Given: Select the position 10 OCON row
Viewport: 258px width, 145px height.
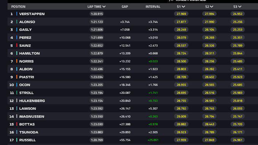Looking at the screenshot, I should pos(133,85).
